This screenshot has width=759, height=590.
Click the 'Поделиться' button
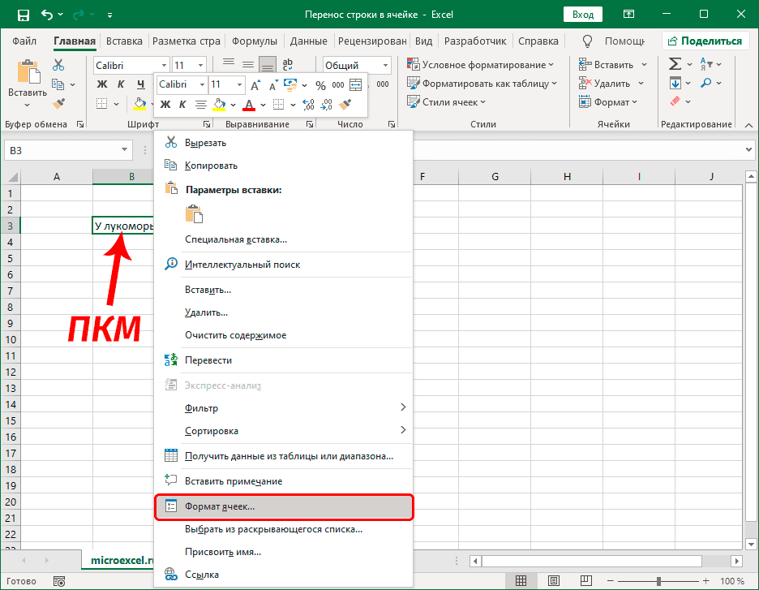pos(704,41)
